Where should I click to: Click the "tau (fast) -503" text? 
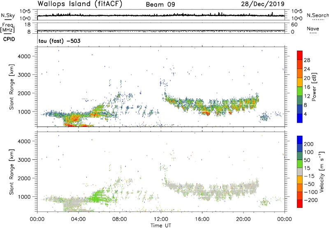(59, 41)
